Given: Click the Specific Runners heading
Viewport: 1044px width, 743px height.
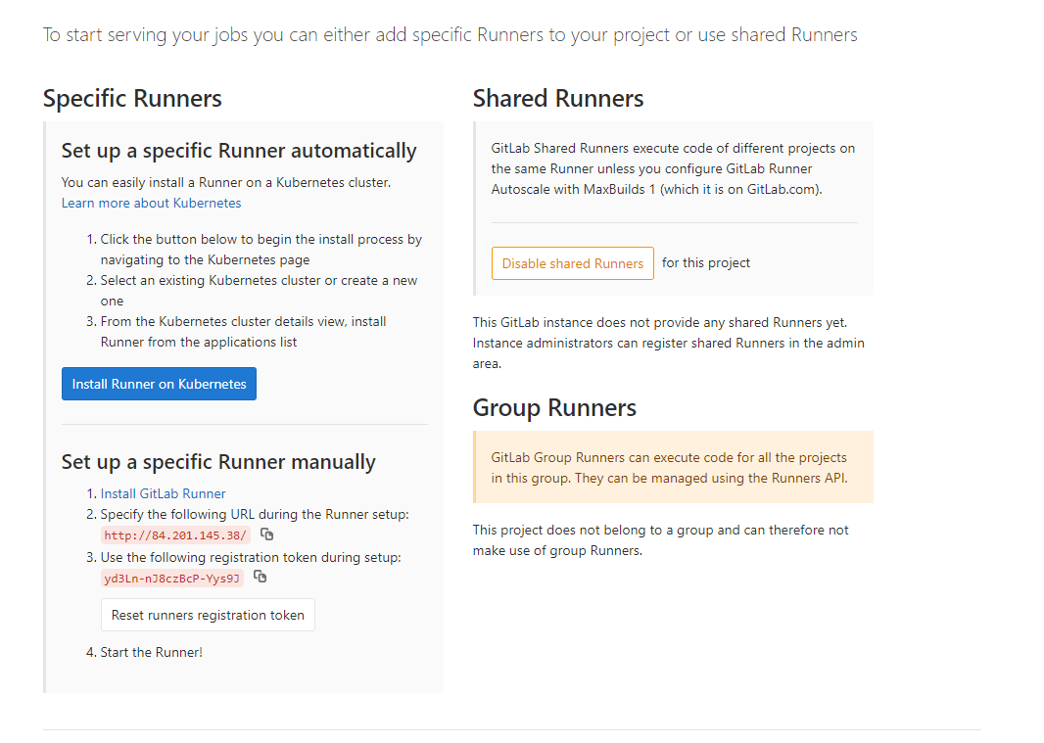Looking at the screenshot, I should (132, 99).
